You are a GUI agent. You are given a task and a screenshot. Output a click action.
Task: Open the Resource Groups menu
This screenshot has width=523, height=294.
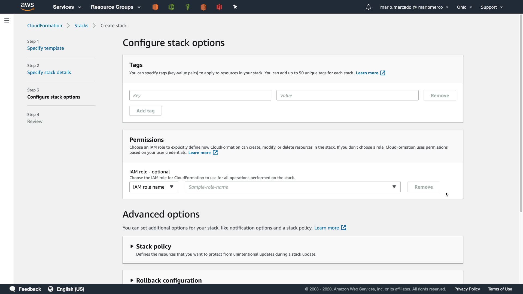(x=115, y=7)
